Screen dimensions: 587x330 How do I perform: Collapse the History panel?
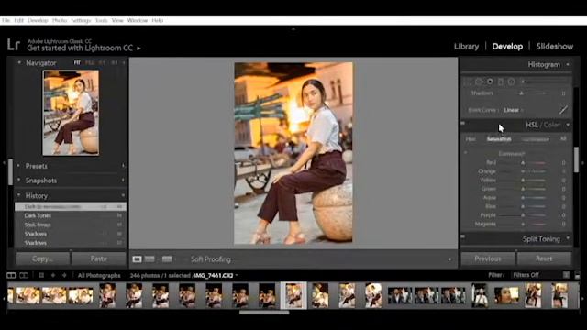(x=19, y=195)
